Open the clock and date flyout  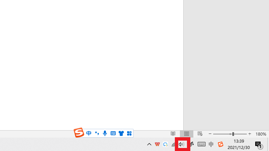pyautogui.click(x=239, y=144)
